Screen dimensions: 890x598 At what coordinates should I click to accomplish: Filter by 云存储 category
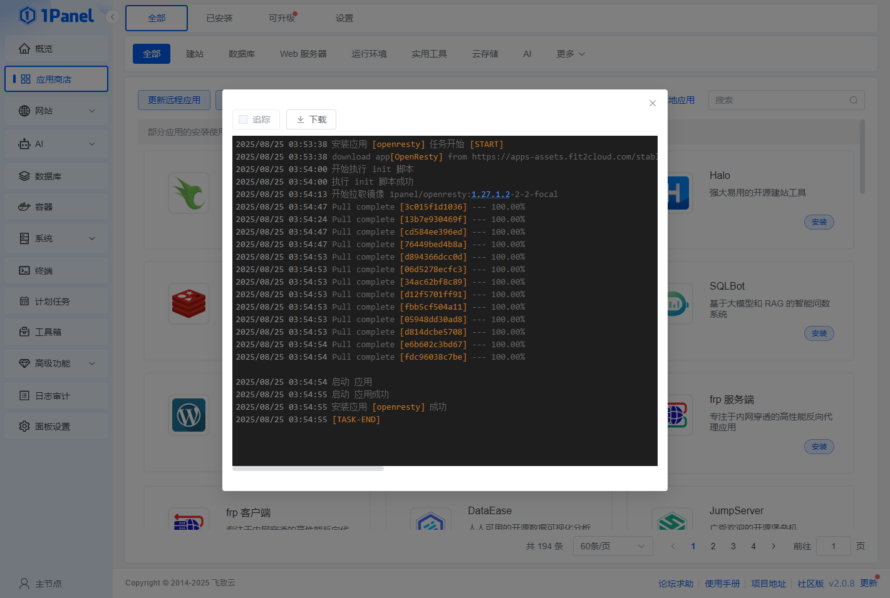(x=485, y=54)
